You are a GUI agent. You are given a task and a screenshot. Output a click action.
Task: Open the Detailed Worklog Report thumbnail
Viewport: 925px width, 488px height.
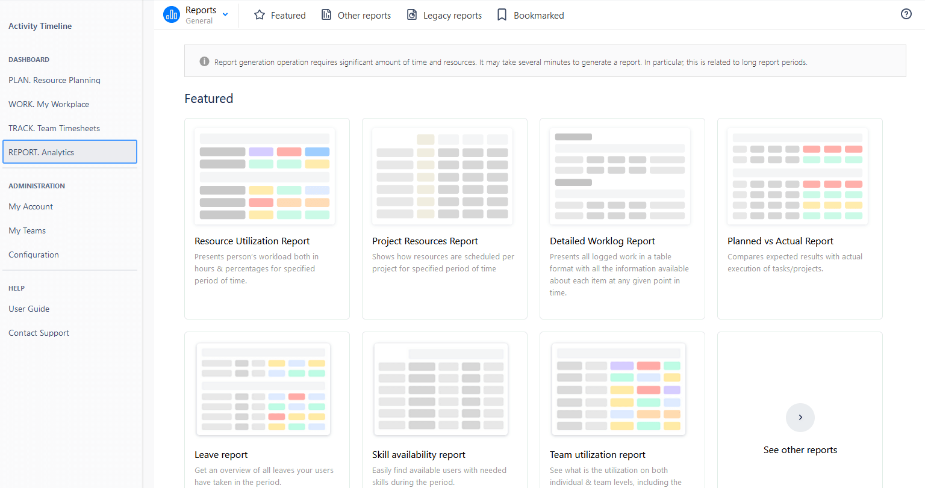pyautogui.click(x=620, y=176)
